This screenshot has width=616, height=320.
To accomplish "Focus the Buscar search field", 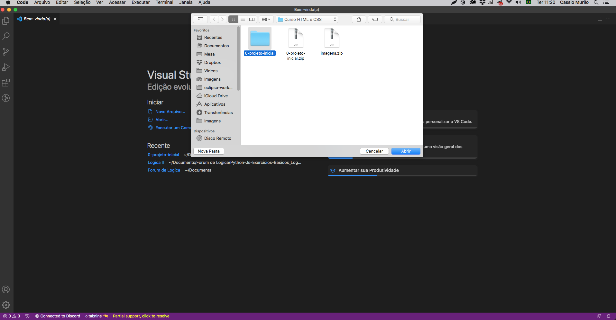I will [x=402, y=19].
